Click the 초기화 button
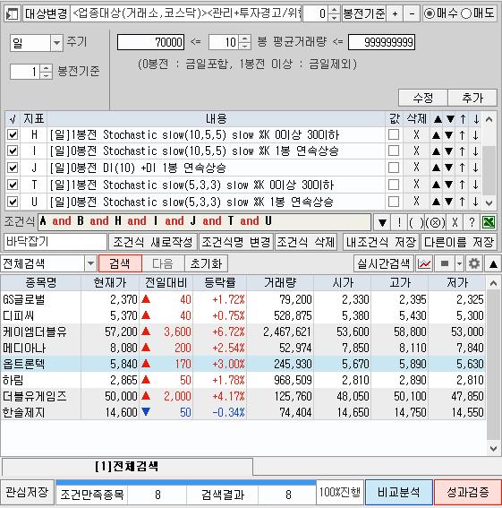502x508 pixels. (x=206, y=263)
